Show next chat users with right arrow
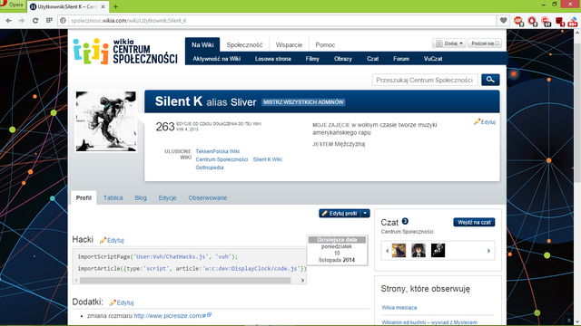This screenshot has width=581, height=326. 488,251
